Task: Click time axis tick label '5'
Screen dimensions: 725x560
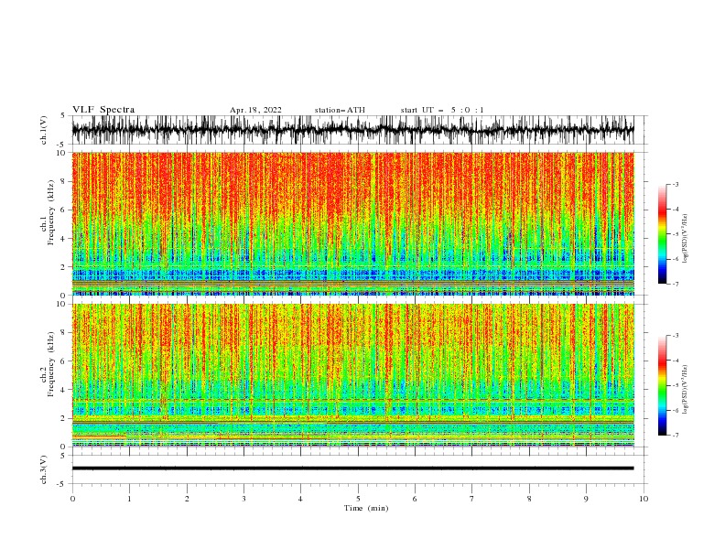Action: (x=358, y=499)
